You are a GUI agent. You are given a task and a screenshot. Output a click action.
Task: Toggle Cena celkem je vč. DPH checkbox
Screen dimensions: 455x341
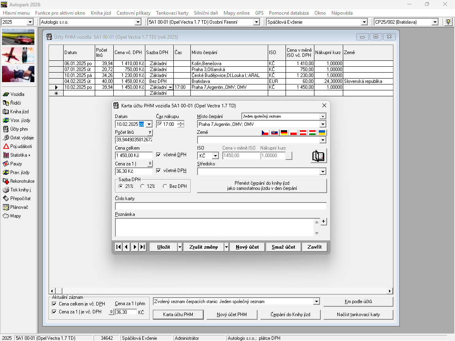tap(55, 304)
